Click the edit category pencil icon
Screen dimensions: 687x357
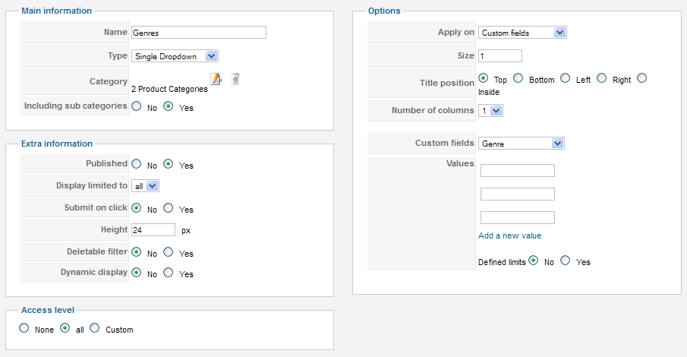(x=216, y=80)
